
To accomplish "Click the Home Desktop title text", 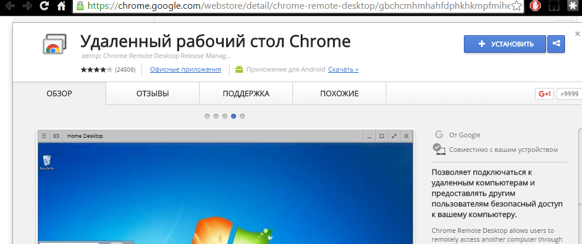I will tap(85, 136).
